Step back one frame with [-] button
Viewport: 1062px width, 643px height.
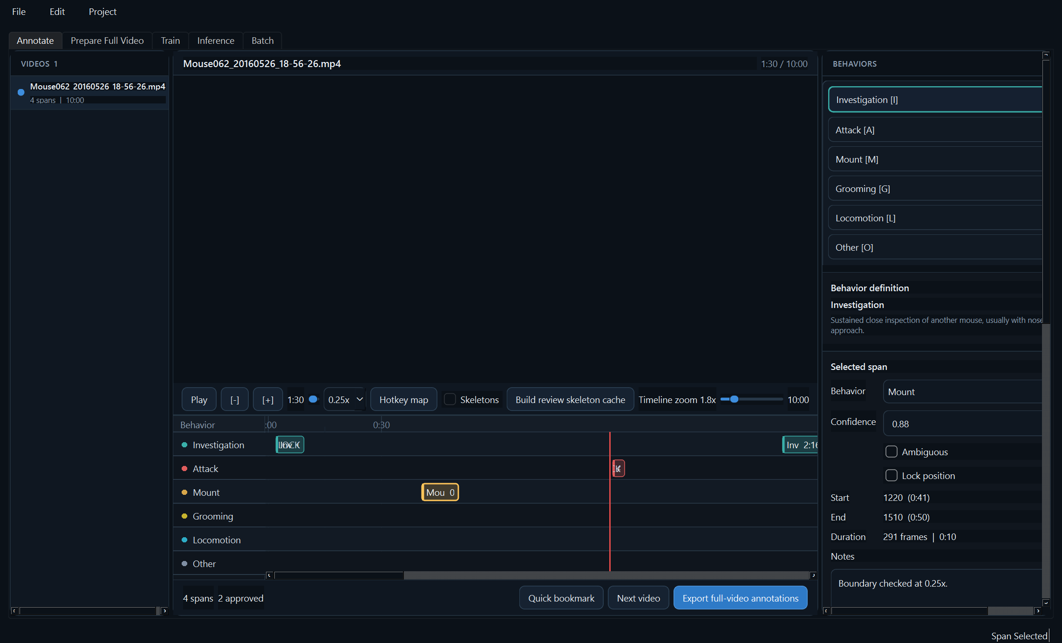click(x=235, y=399)
